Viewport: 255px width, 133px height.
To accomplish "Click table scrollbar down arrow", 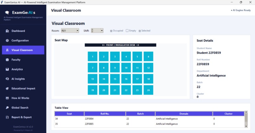I will click(246, 126).
